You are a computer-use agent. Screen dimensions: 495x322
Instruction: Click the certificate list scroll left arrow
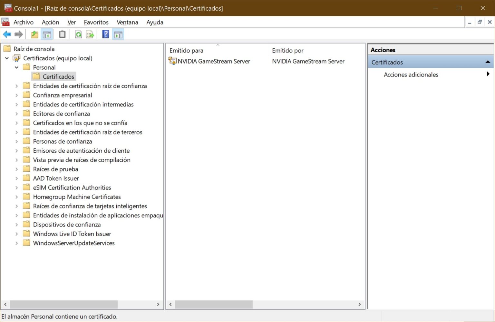pos(170,304)
